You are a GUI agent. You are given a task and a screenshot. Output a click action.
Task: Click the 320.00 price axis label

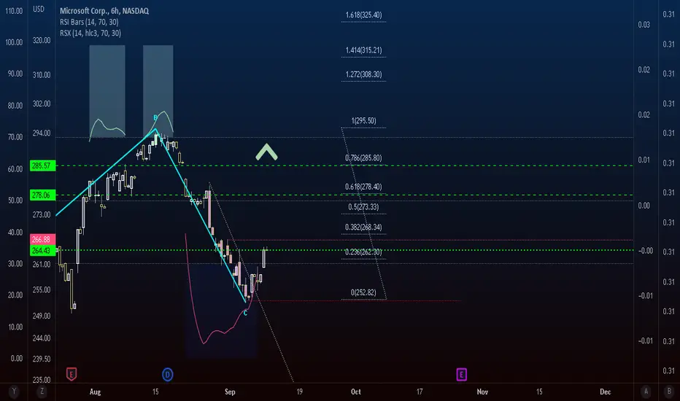[42, 41]
